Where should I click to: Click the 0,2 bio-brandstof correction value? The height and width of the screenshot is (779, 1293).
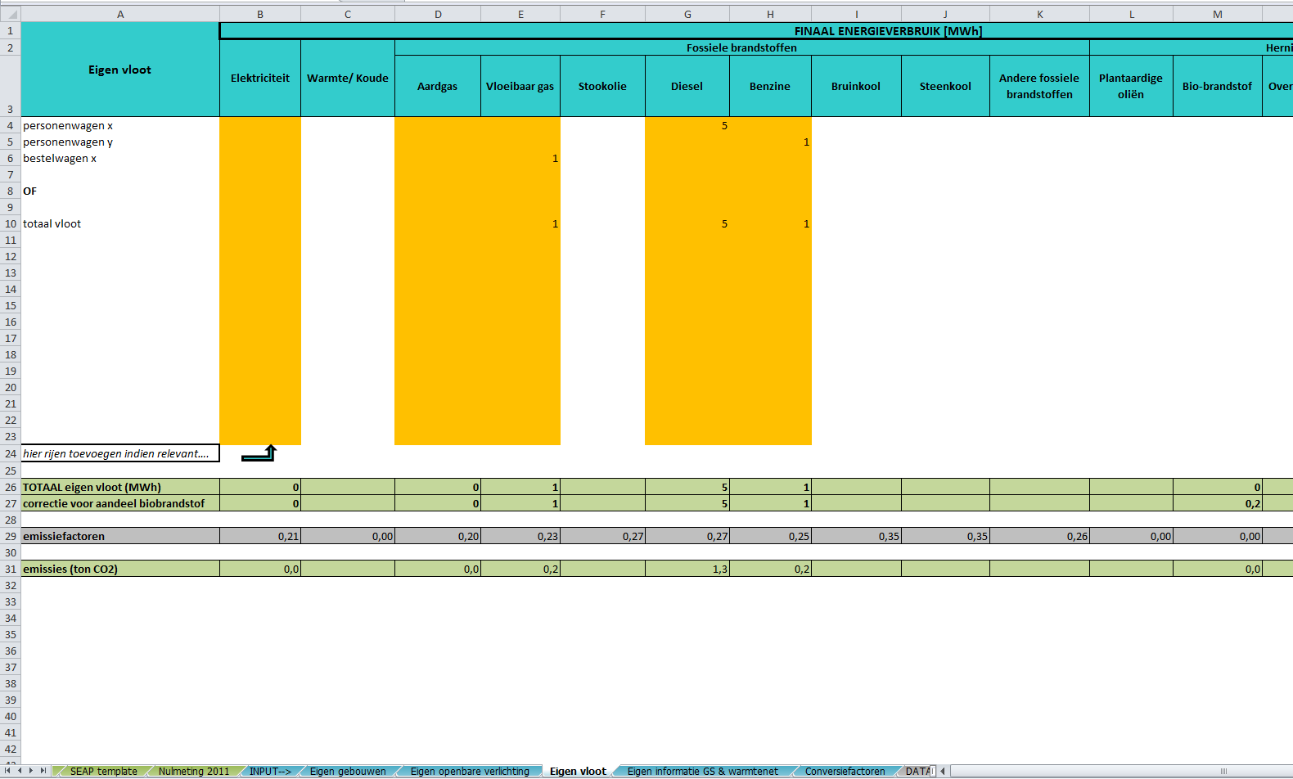pyautogui.click(x=1218, y=503)
